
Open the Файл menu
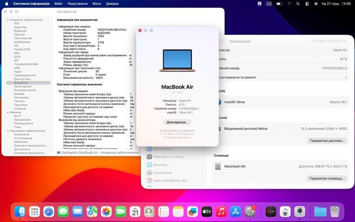[x=58, y=4]
